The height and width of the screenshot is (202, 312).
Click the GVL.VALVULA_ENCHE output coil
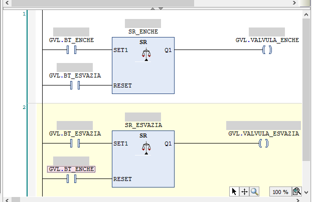(267, 50)
